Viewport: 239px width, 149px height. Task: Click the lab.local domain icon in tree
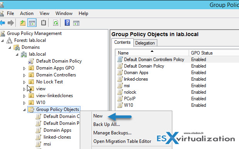click(x=24, y=54)
